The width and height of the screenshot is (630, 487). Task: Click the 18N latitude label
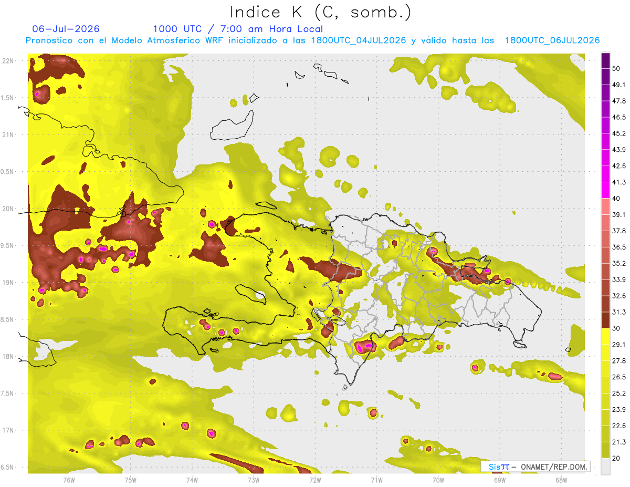8,356
